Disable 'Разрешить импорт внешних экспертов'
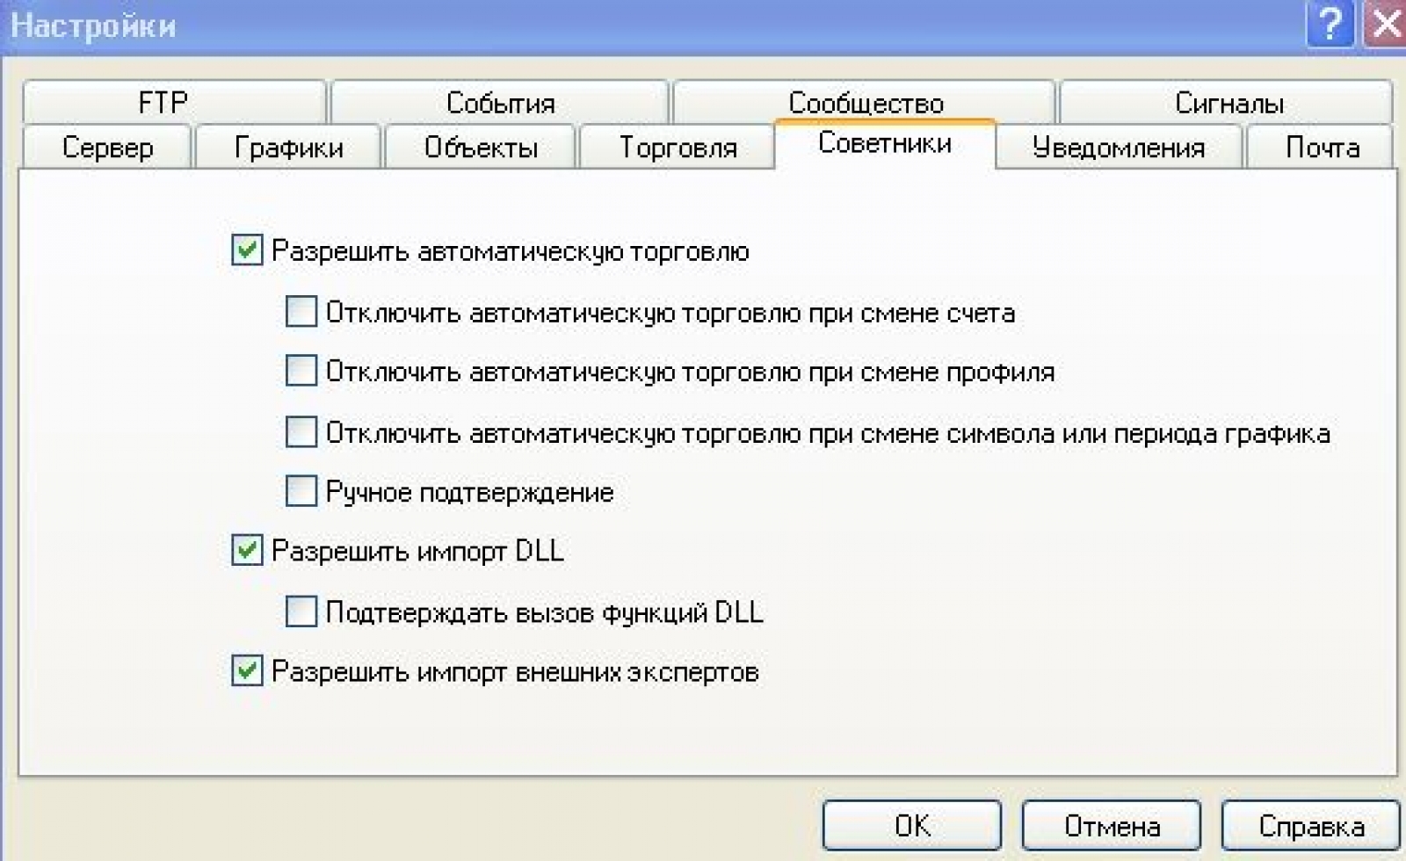The height and width of the screenshot is (861, 1406). click(x=247, y=671)
